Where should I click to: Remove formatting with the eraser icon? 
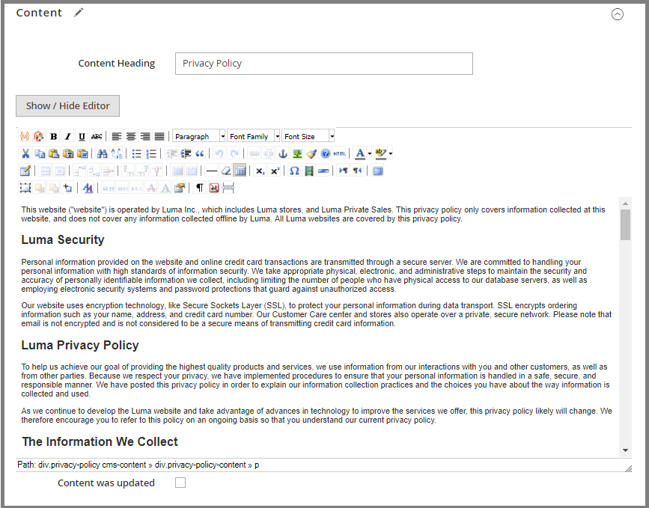pyautogui.click(x=226, y=171)
